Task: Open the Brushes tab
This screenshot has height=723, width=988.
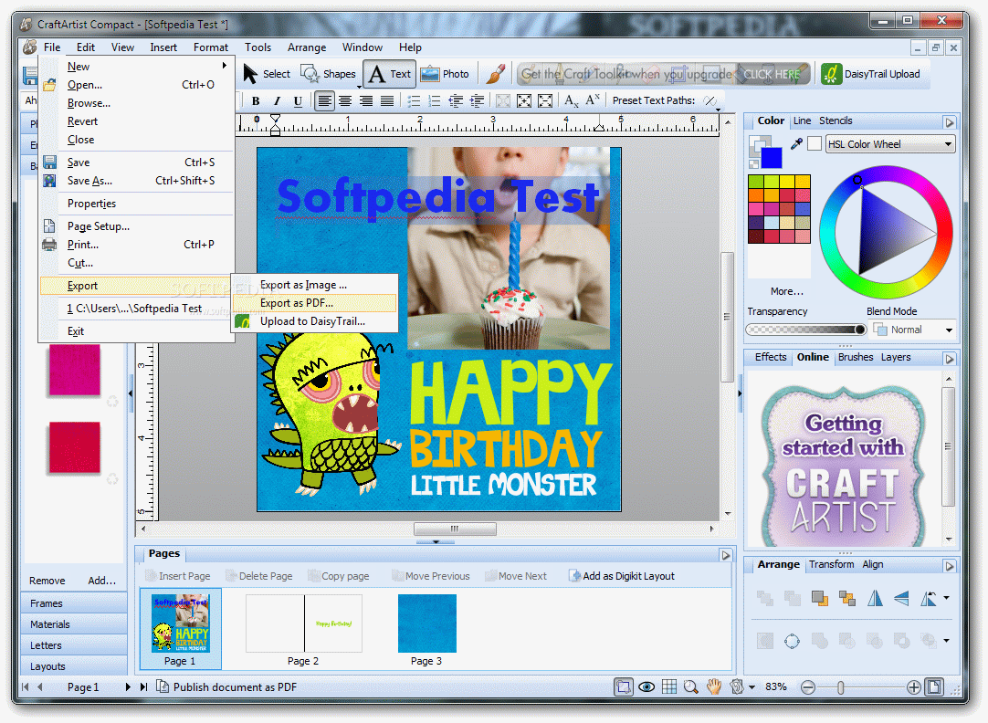Action: 855,357
